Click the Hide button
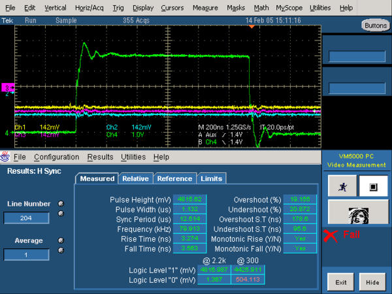This screenshot has width=392, height=294. point(372,282)
